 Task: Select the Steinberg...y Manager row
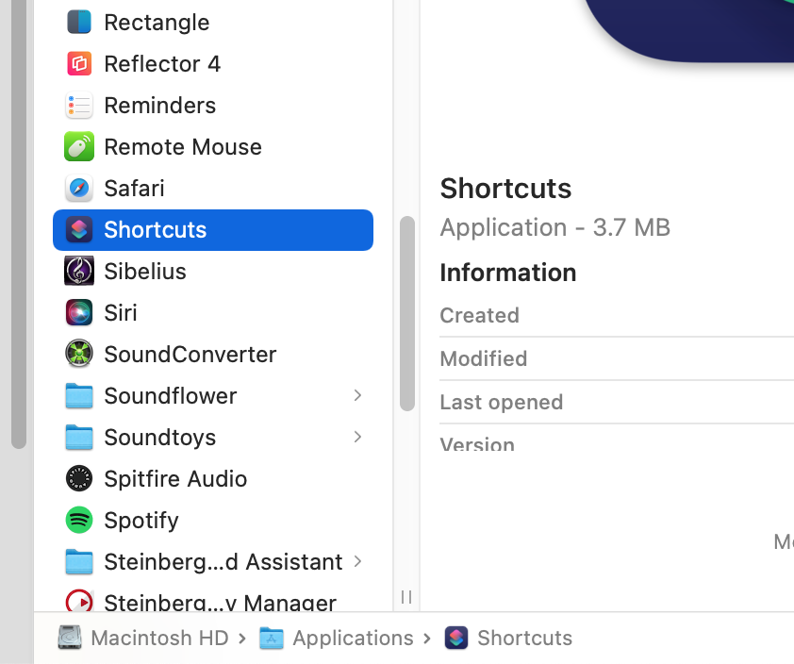[213, 601]
